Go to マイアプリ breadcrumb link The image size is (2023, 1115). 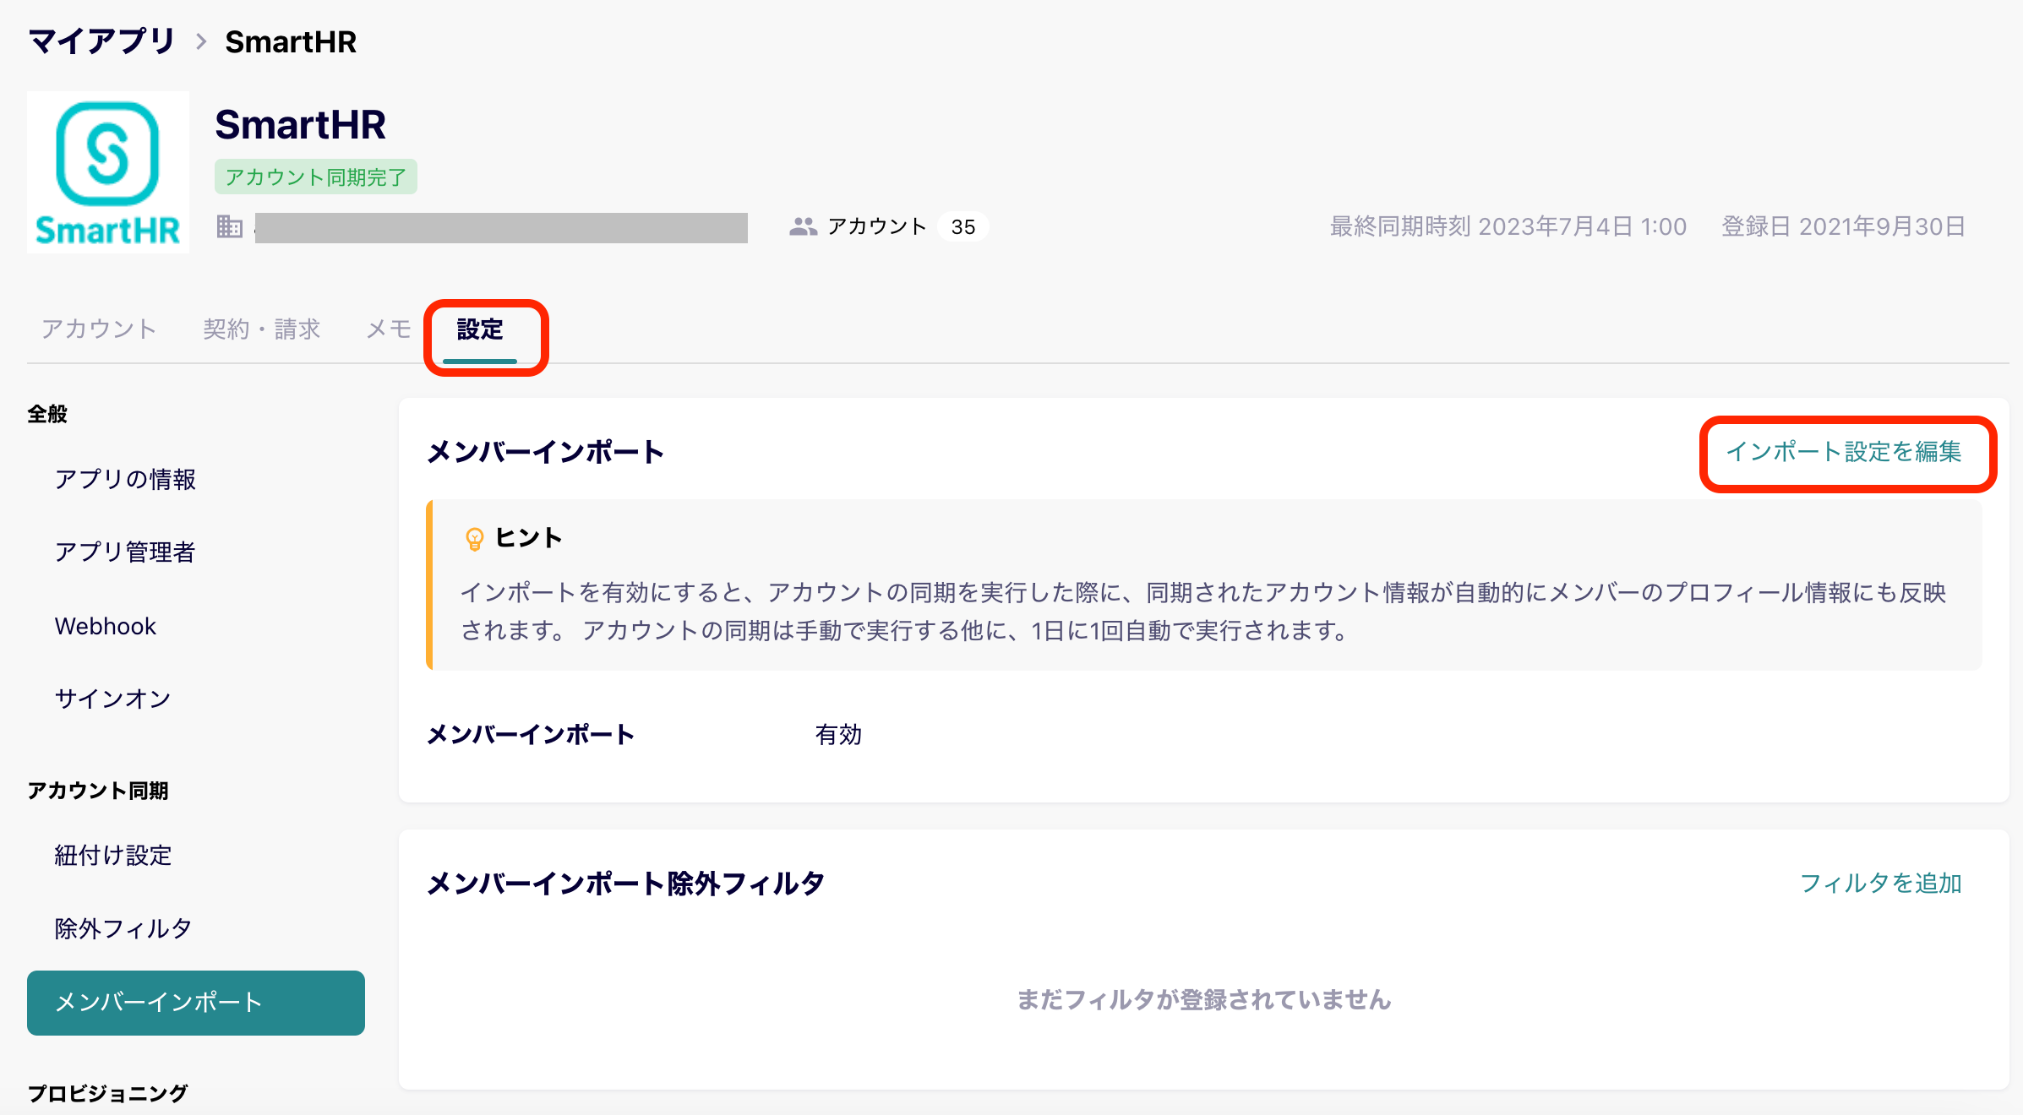[101, 41]
